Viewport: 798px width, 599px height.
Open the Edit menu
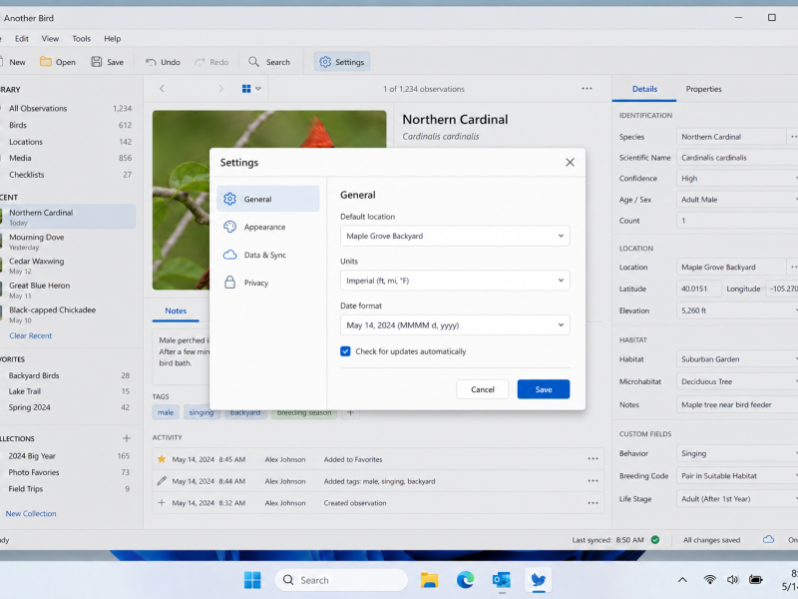(22, 39)
